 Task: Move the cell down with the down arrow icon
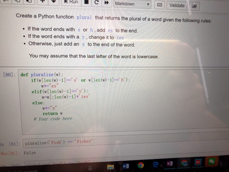(x=54, y=2)
